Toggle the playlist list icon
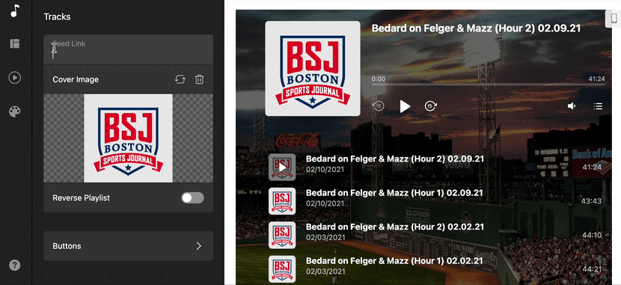 point(598,106)
